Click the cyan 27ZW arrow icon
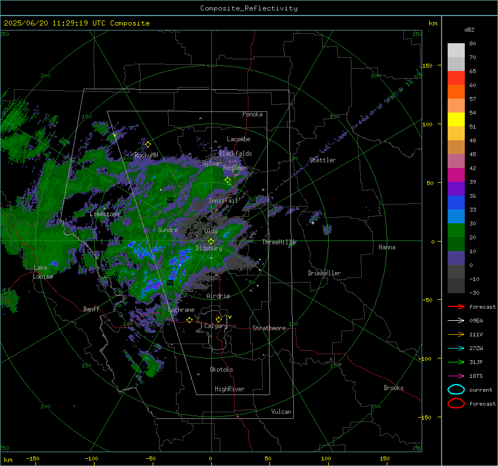 point(456,349)
